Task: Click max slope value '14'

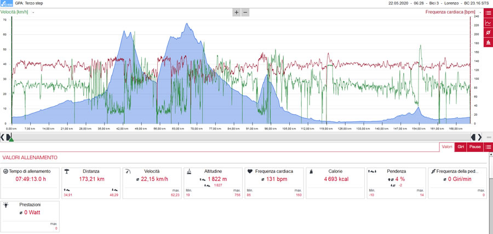Action: click(422, 195)
